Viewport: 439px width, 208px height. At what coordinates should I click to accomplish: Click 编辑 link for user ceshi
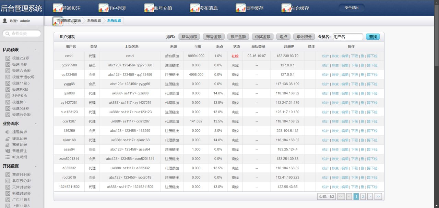(345, 56)
